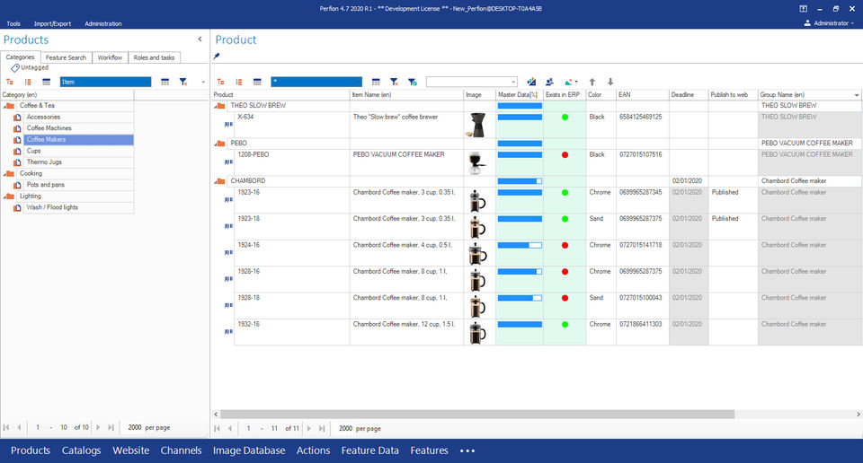Click the X-634 coffee brewer thumbnail
The height and width of the screenshot is (463, 863).
(476, 126)
